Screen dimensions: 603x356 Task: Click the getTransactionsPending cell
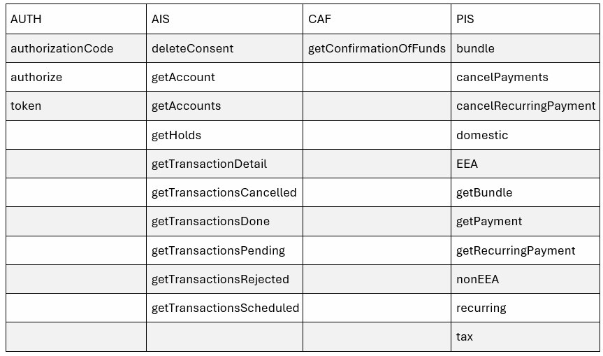point(224,250)
